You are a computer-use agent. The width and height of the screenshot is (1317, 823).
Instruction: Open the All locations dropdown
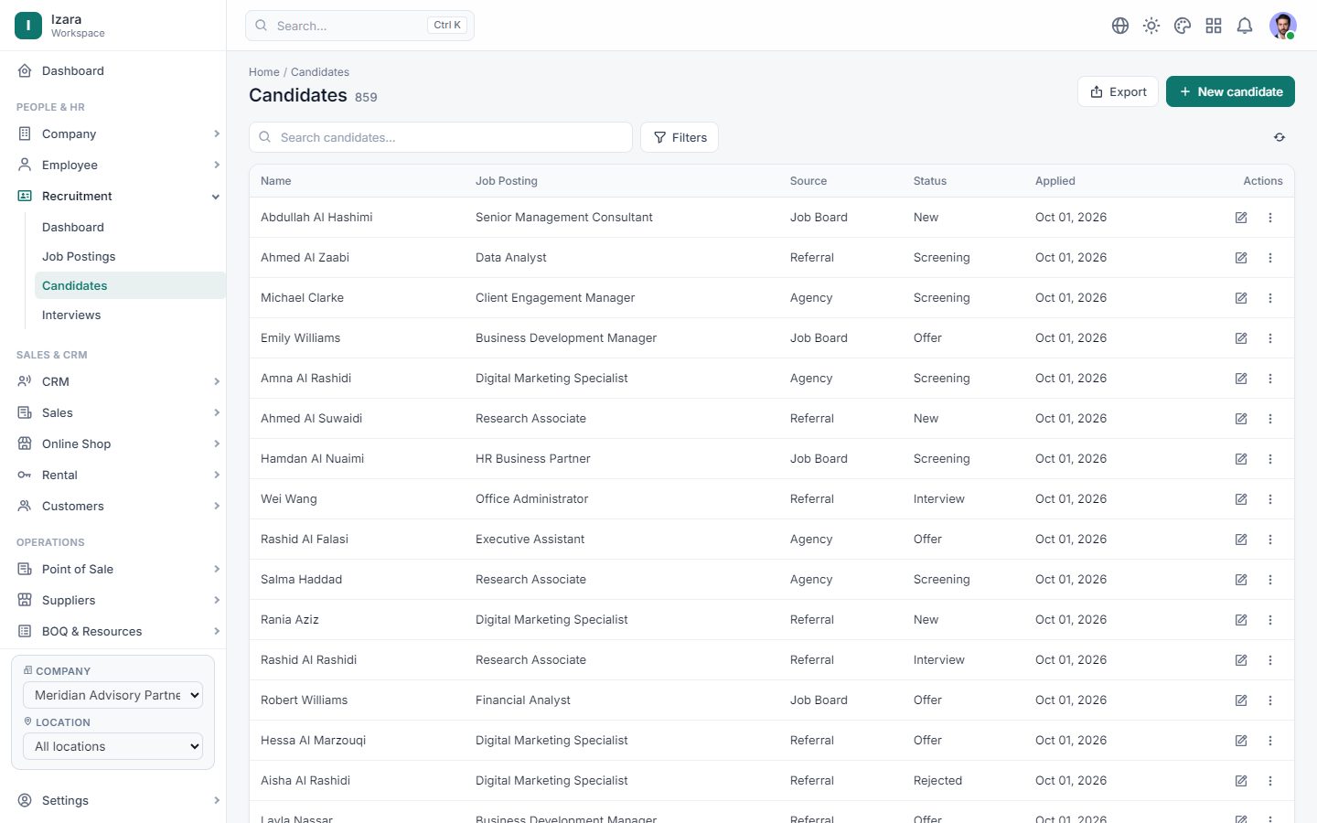coord(112,746)
